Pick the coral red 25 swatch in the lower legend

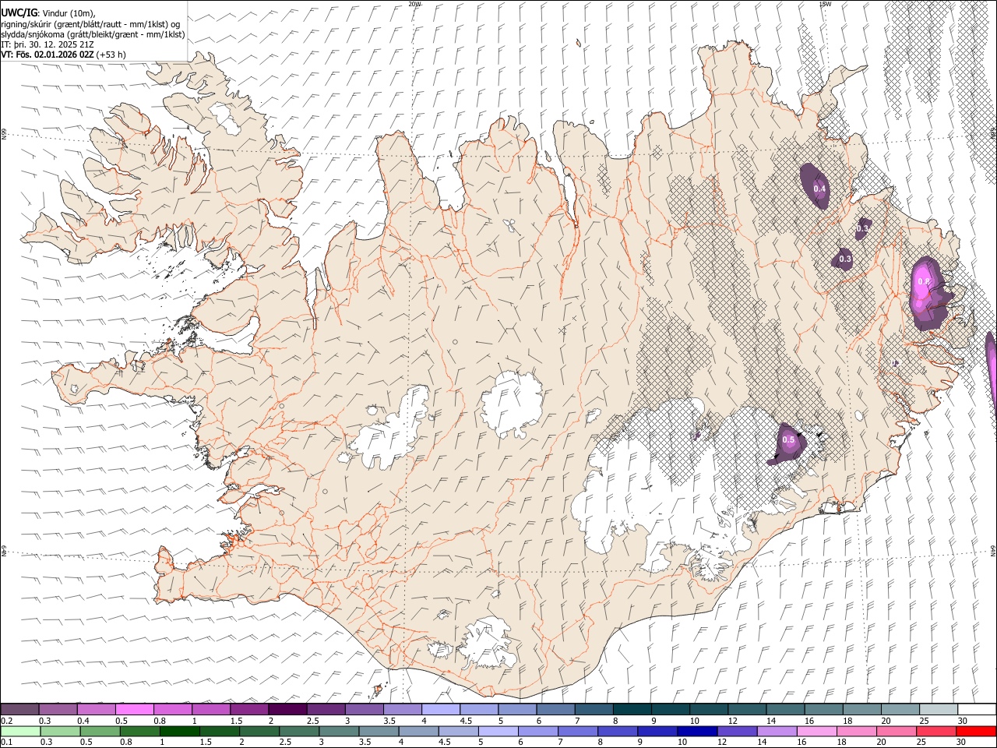pyautogui.click(x=937, y=731)
